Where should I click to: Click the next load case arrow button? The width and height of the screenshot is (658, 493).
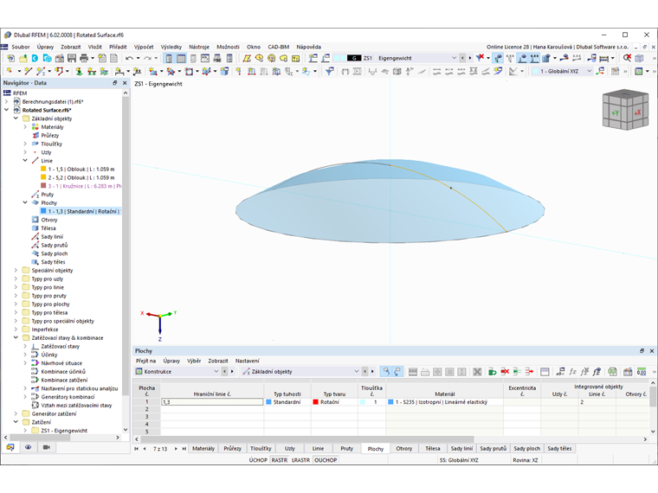coord(469,58)
